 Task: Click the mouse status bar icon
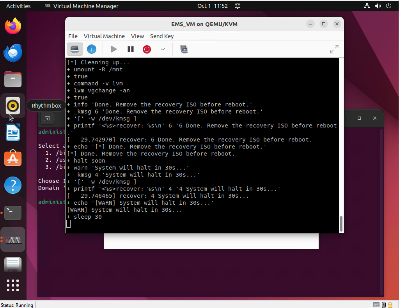(x=384, y=305)
